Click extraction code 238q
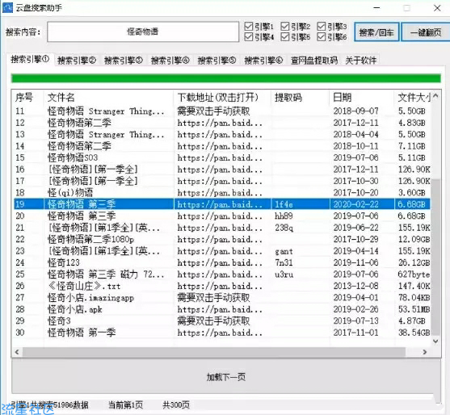450x415 pixels. tap(284, 228)
